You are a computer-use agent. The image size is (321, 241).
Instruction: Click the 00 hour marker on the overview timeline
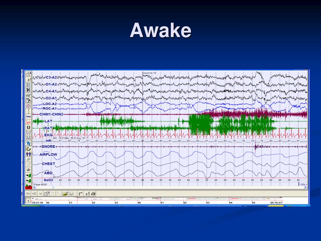(x=139, y=202)
